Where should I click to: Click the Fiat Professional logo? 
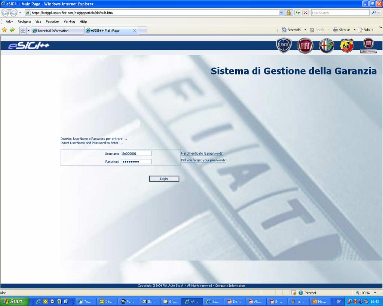tap(368, 45)
